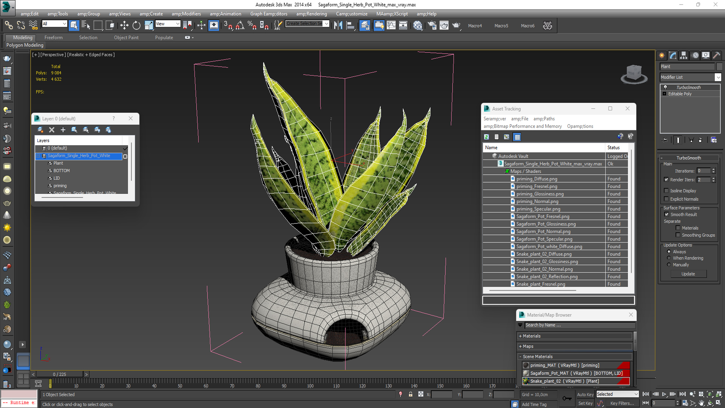This screenshot has height=408, width=725.
Task: Open the Graph Eamp;ditors menu
Action: (x=268, y=14)
